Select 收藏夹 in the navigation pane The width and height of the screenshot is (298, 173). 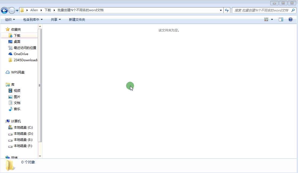pos(16,29)
